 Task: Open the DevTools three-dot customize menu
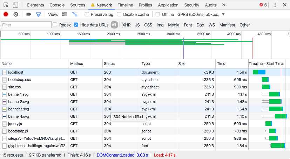[x=275, y=5]
